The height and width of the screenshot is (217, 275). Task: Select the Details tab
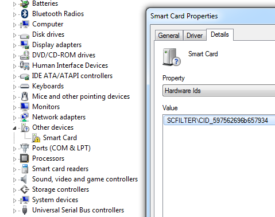(x=220, y=34)
